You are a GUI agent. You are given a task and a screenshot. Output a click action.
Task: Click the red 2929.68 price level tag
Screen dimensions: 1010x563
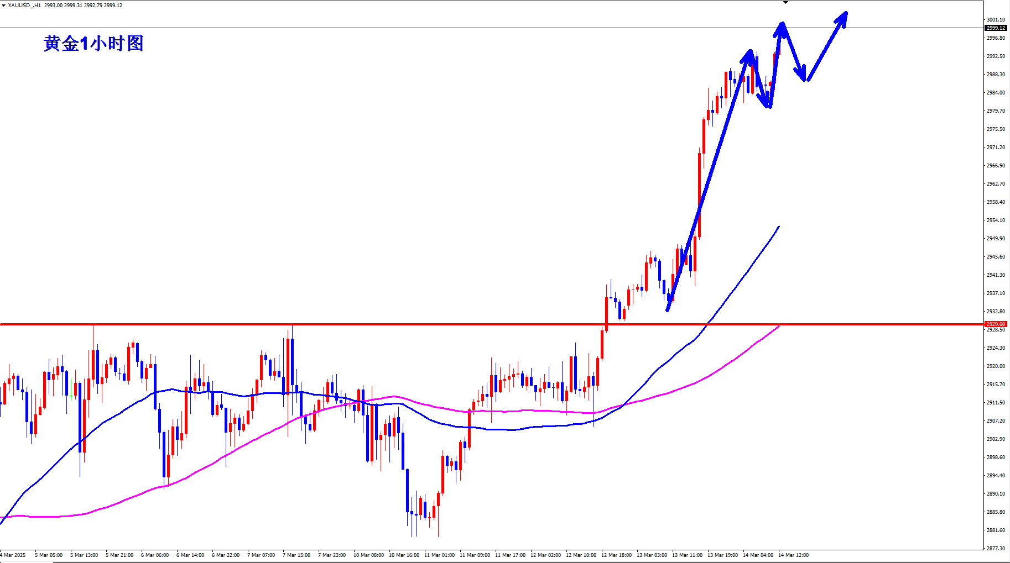coord(996,324)
